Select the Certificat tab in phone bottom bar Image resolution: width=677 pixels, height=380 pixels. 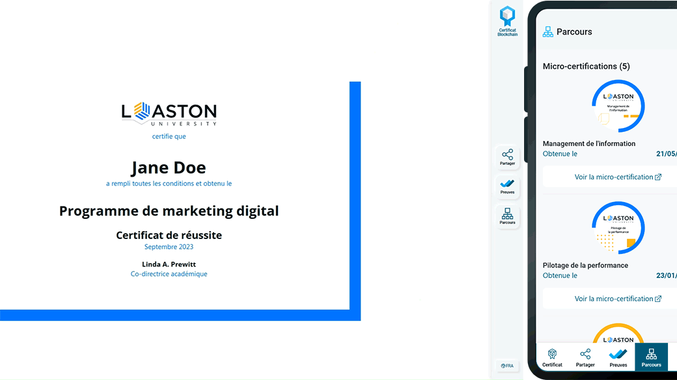click(x=552, y=358)
